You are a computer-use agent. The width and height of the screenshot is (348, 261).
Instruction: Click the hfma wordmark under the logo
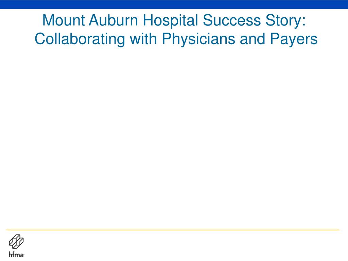(x=16, y=254)
